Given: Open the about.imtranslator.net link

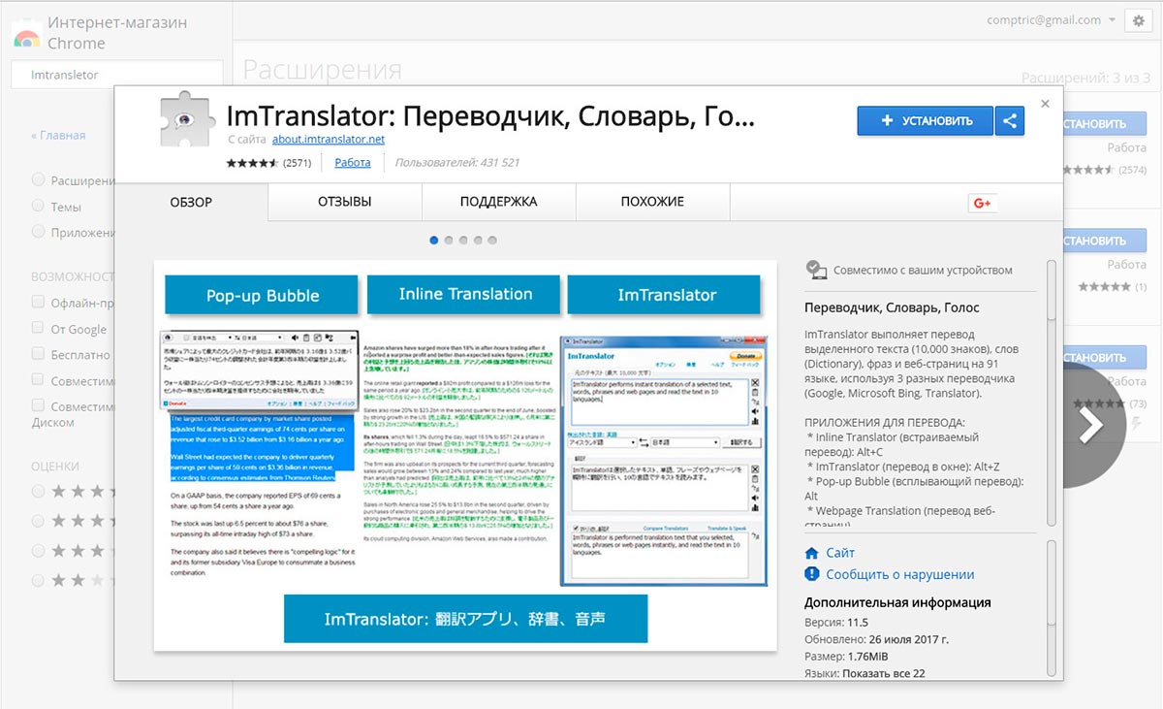Looking at the screenshot, I should 329,140.
